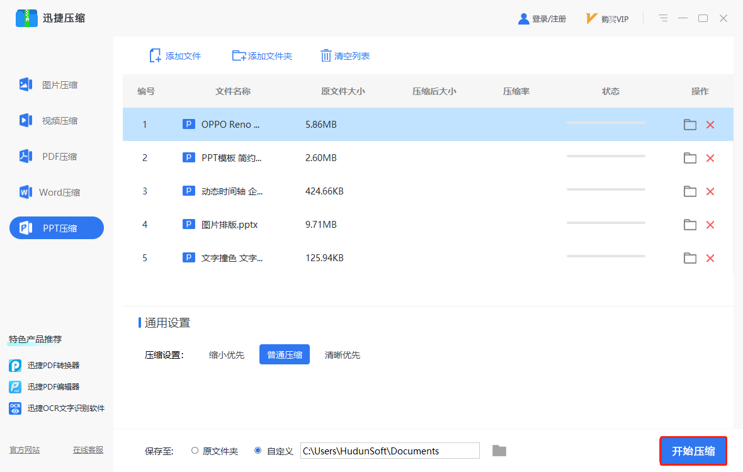Click the 添加文件 add file icon

click(155, 56)
